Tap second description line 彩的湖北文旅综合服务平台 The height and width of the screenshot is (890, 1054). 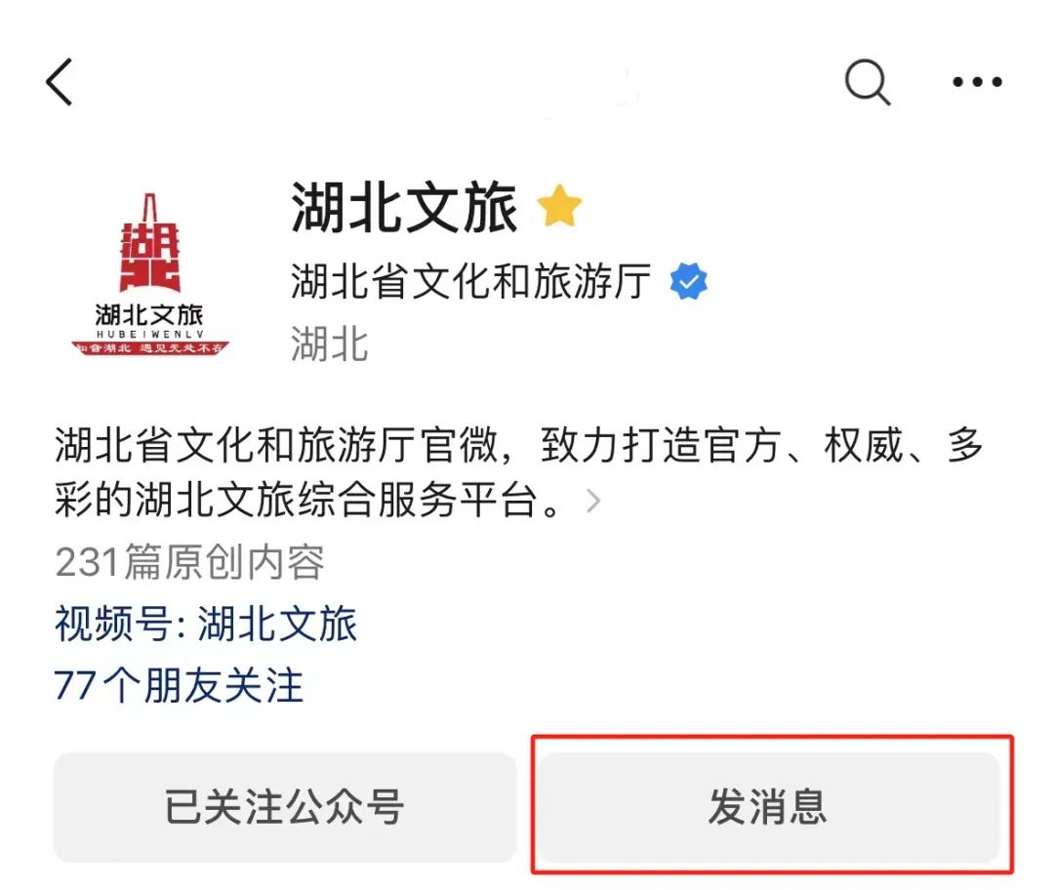pos(307,500)
